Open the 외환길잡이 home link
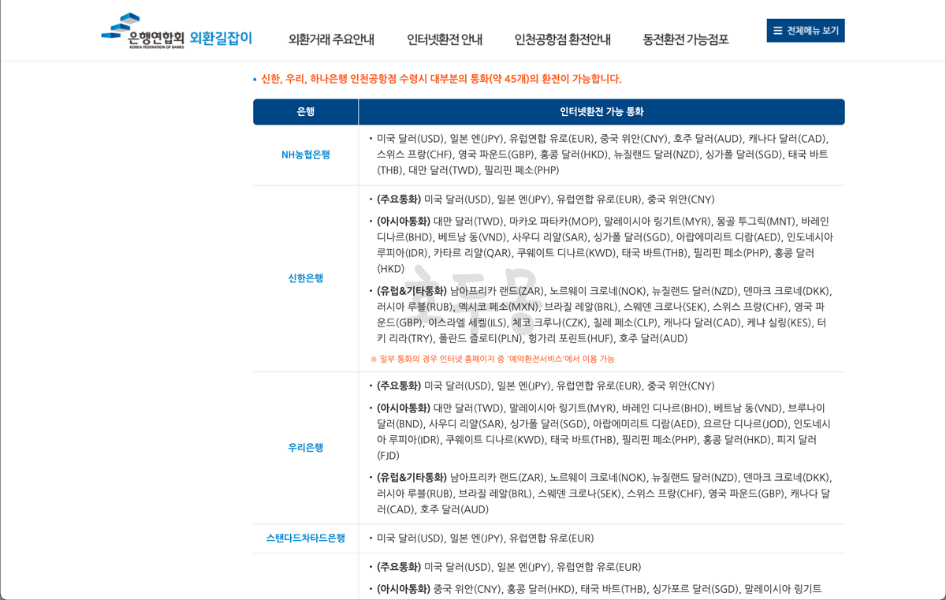Image resolution: width=946 pixels, height=600 pixels. pos(222,37)
